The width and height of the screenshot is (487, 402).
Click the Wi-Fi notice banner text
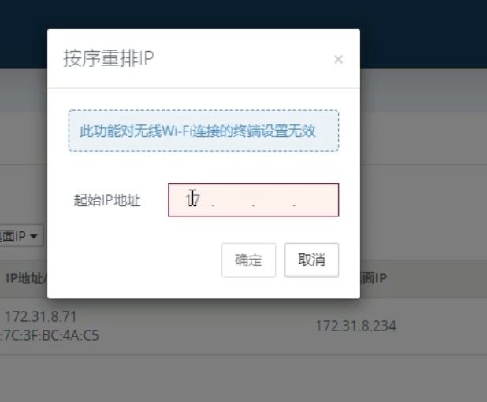click(198, 131)
